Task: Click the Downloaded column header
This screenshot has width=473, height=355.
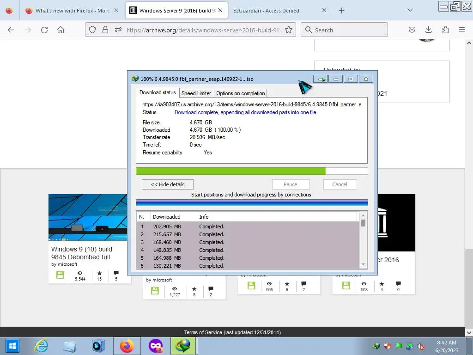Action: coord(174,217)
